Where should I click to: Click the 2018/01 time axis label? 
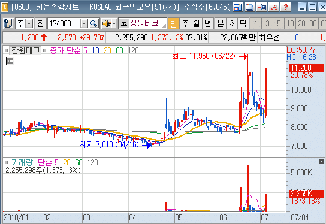click(16, 218)
